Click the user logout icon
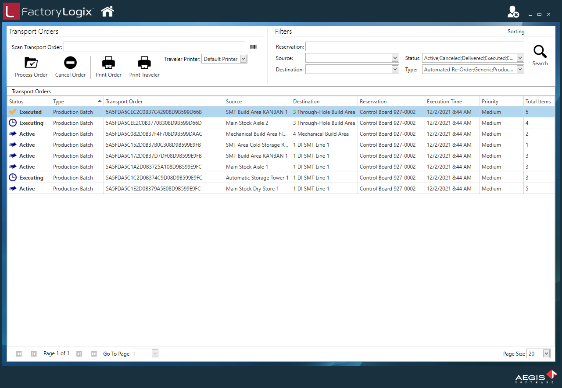Viewport: 562px width, 388px height. pyautogui.click(x=512, y=12)
